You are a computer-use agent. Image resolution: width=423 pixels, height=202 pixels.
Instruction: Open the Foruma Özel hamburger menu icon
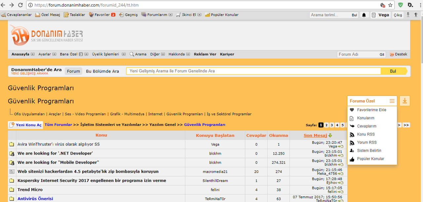pos(392,101)
